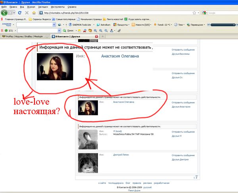Click the grayscale guy-in-cap profile thumbnail
Image resolution: width=238 pixels, height=193 pixels.
88,139
